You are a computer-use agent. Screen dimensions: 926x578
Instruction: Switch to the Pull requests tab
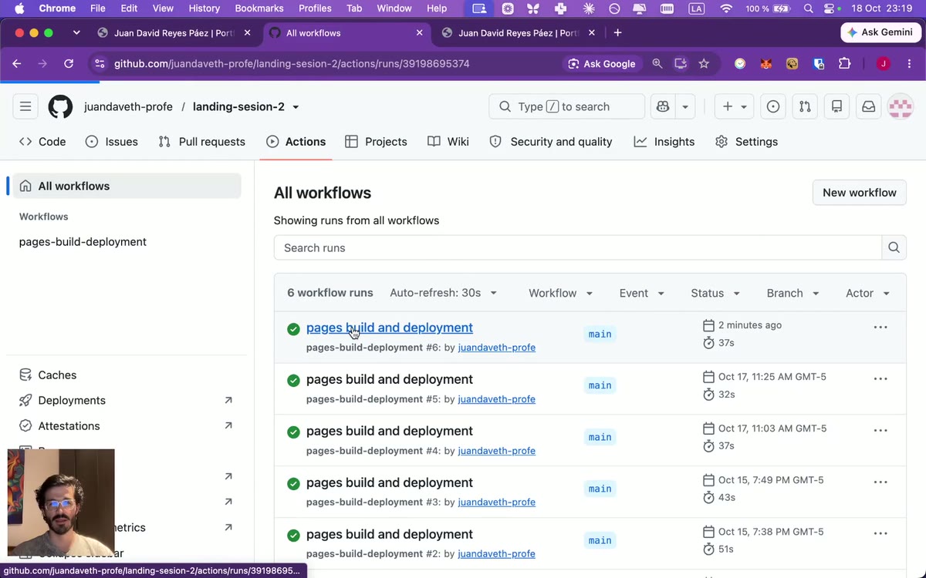pos(201,142)
